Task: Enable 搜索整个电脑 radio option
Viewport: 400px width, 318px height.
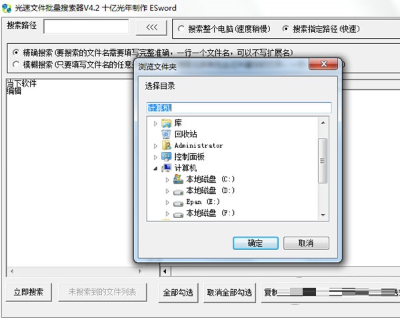Action: (181, 29)
